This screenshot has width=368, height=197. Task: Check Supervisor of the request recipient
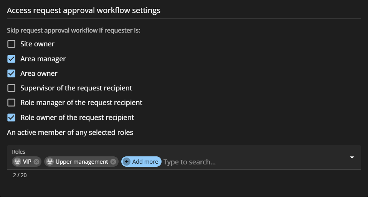[x=12, y=88]
